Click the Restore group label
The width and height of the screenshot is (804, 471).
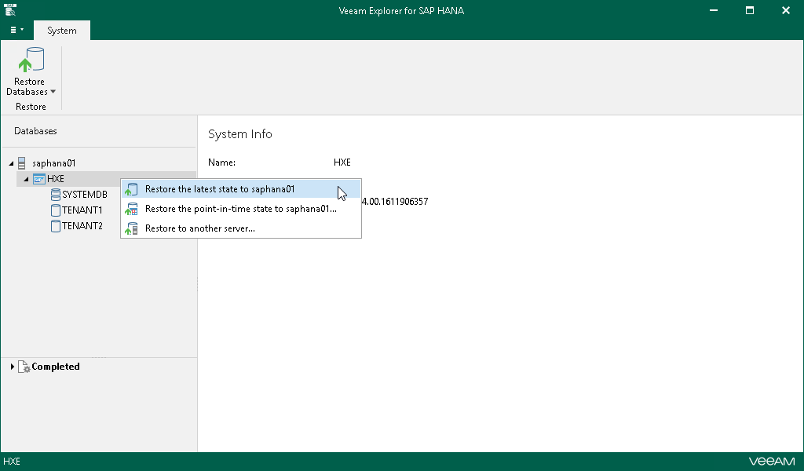(31, 107)
